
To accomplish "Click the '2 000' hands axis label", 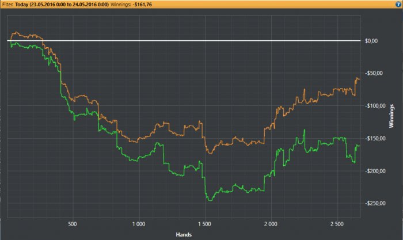I will pos(271,224).
